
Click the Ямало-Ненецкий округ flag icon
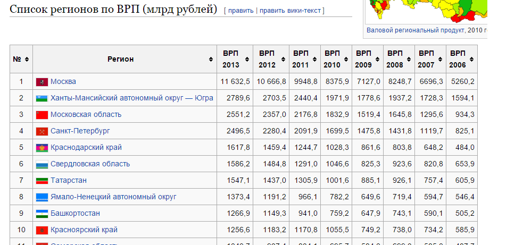pos(42,197)
